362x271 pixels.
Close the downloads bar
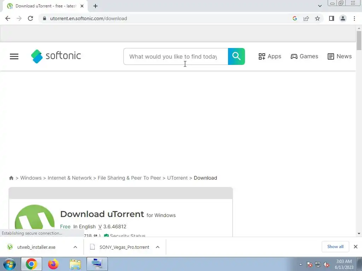coord(356,247)
